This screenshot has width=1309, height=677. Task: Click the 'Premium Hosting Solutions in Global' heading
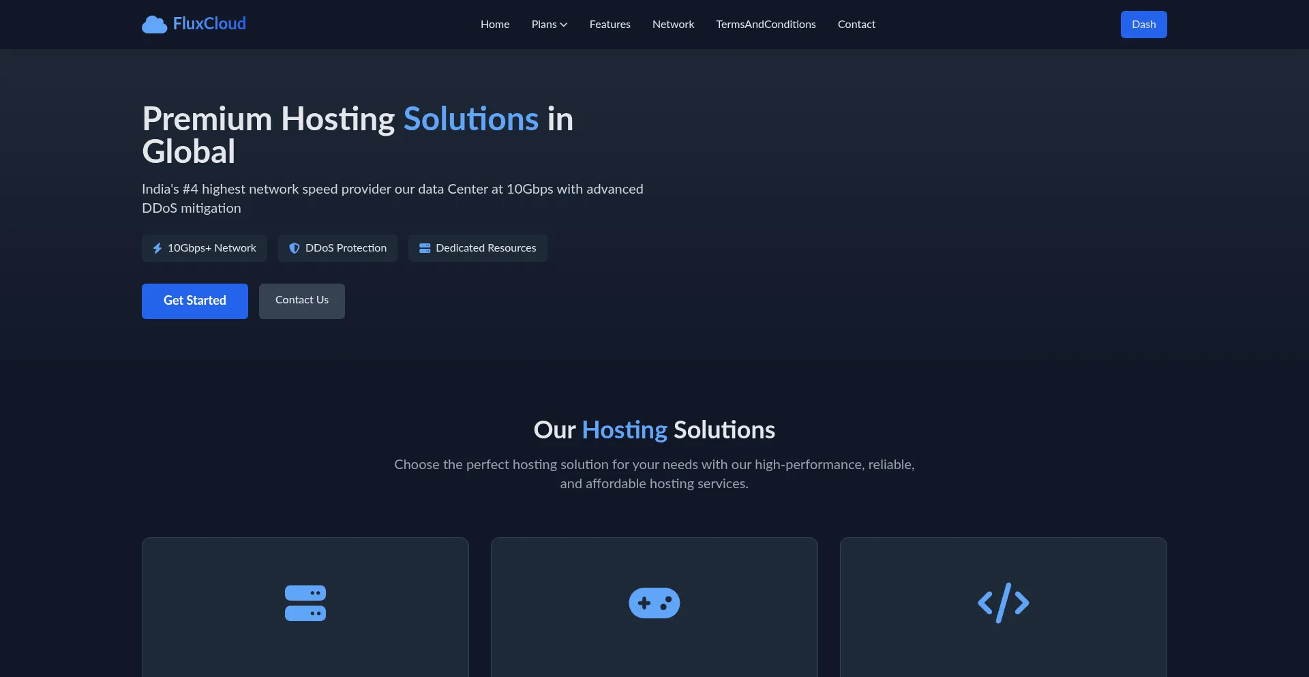click(x=358, y=135)
